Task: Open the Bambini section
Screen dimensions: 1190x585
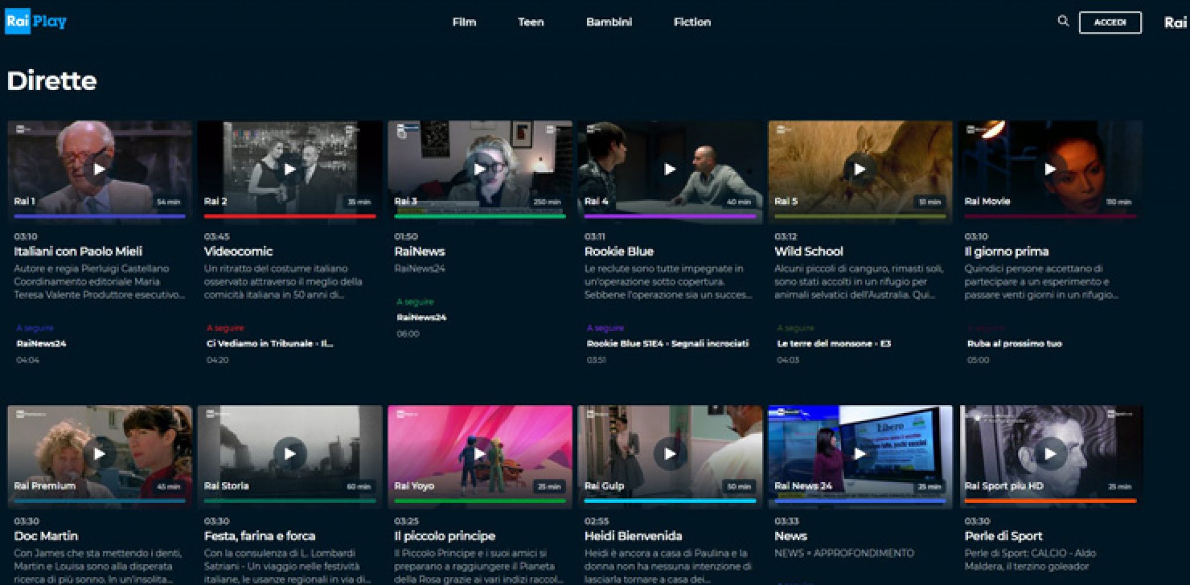Action: tap(609, 22)
